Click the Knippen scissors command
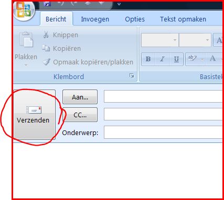 pos(60,35)
